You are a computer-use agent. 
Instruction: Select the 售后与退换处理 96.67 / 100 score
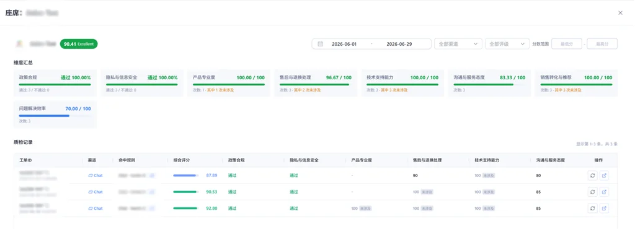(339, 77)
